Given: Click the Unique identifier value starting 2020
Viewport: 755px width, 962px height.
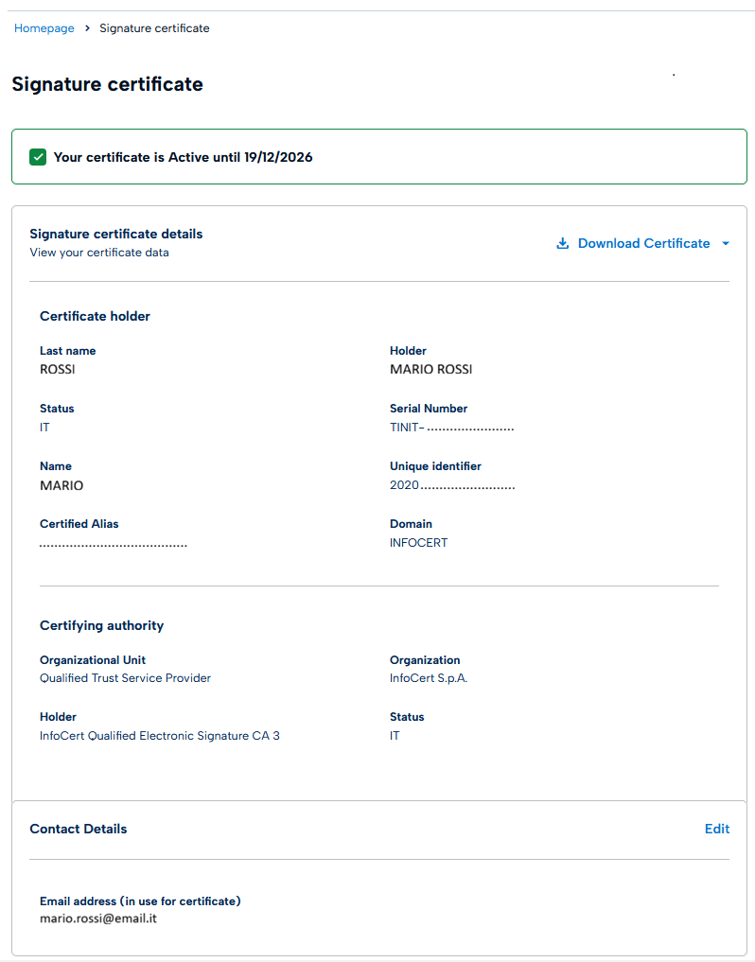Looking at the screenshot, I should click(452, 485).
